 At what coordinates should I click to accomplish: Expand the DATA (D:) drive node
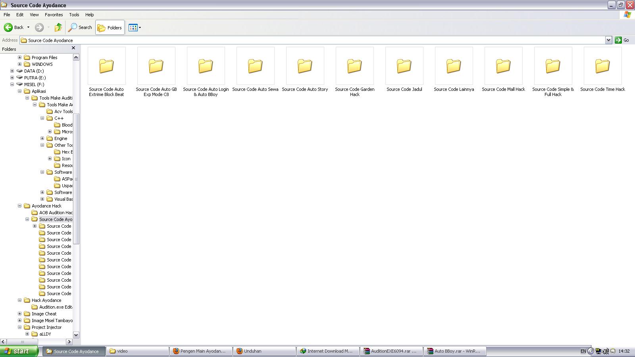[x=12, y=71]
